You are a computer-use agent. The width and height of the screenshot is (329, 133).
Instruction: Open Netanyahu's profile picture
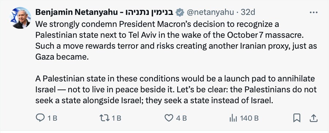point(20,18)
